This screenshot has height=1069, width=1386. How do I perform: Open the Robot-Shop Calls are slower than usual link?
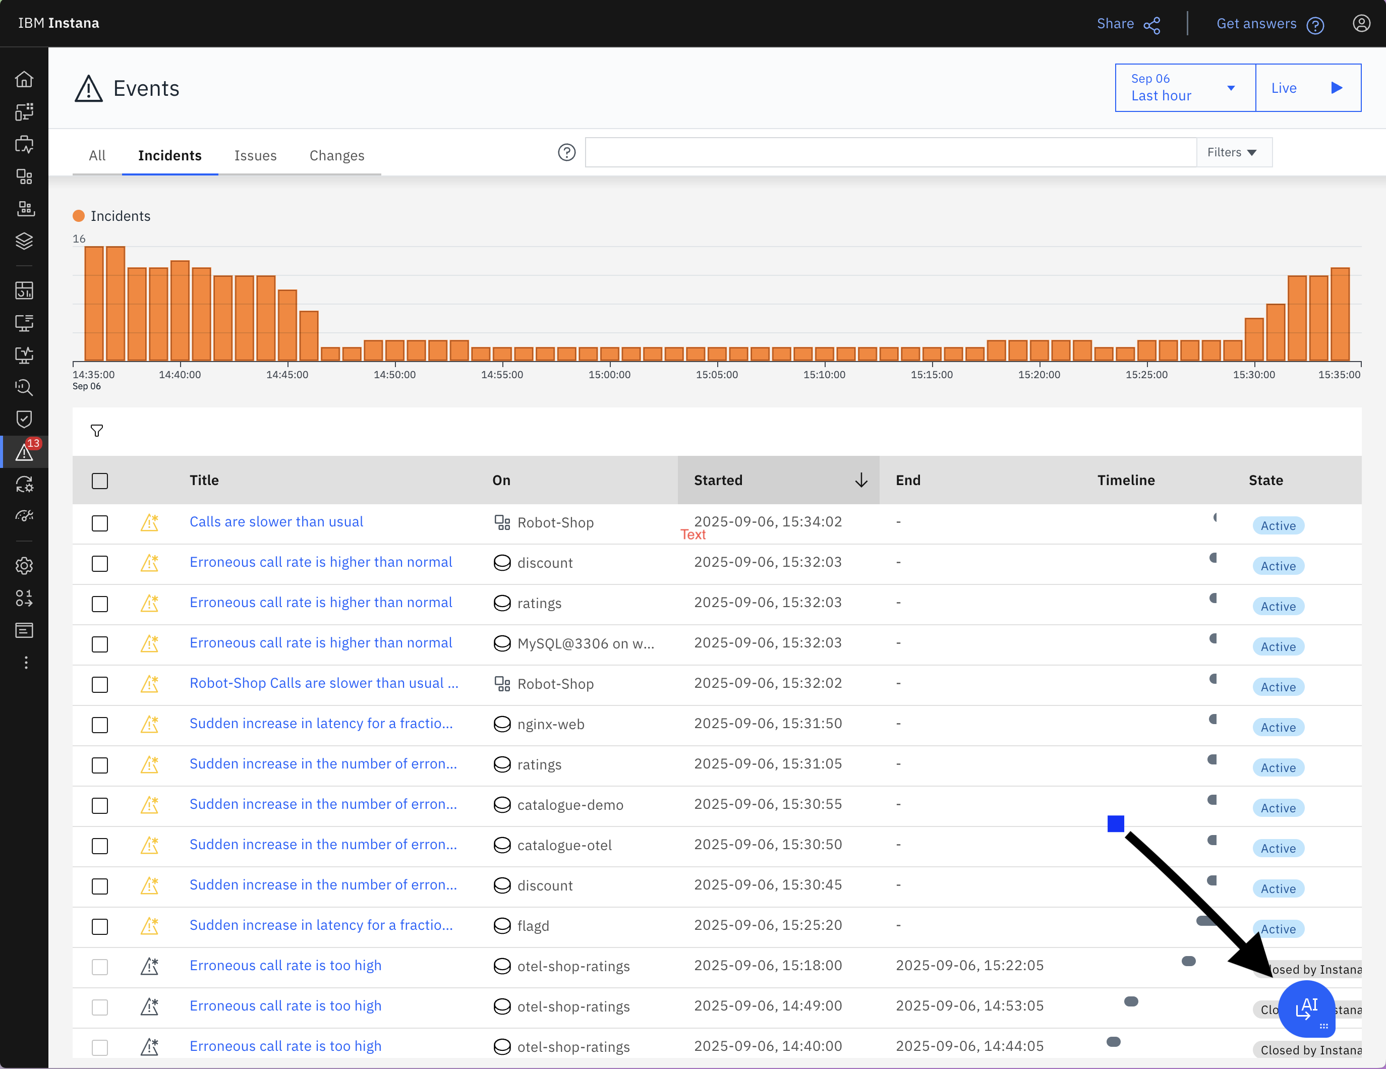pos(324,683)
